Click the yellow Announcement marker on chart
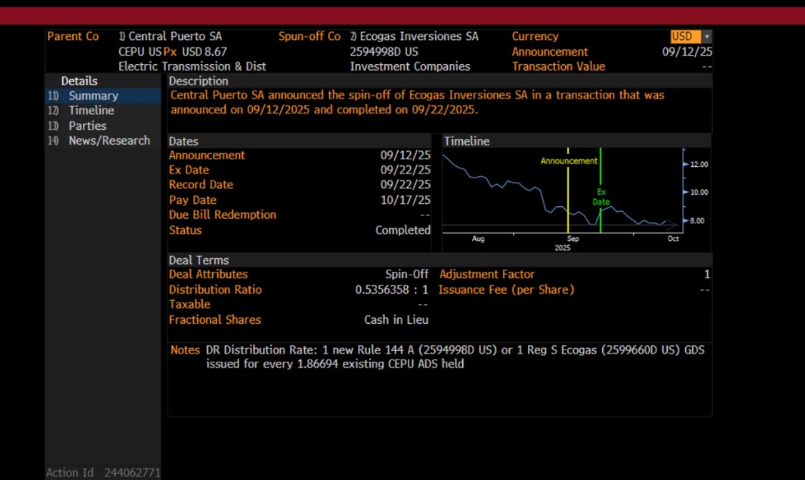Viewport: 805px width, 480px height. pyautogui.click(x=569, y=161)
